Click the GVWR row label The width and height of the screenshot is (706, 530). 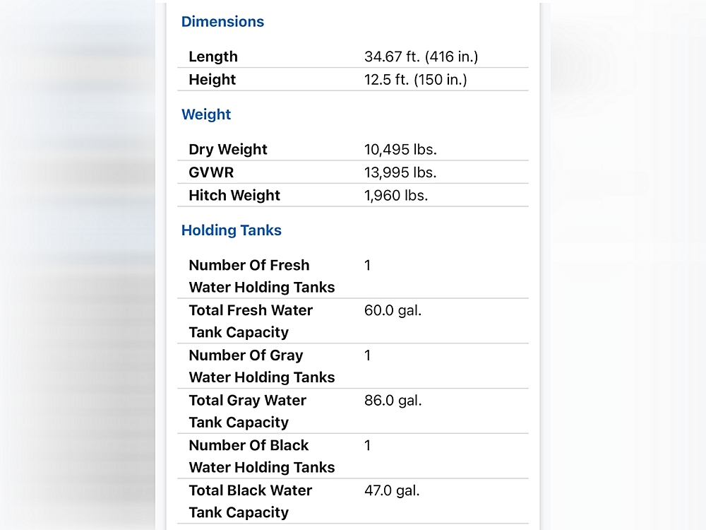(211, 172)
